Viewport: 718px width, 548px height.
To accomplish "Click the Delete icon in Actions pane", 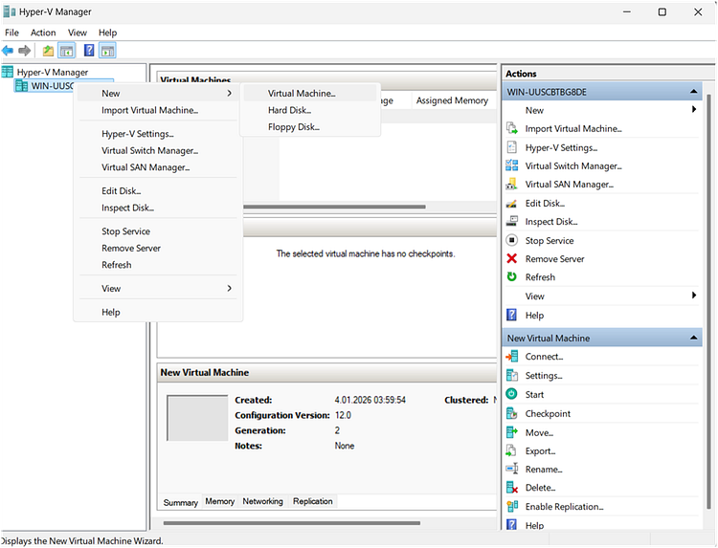I will [x=511, y=488].
